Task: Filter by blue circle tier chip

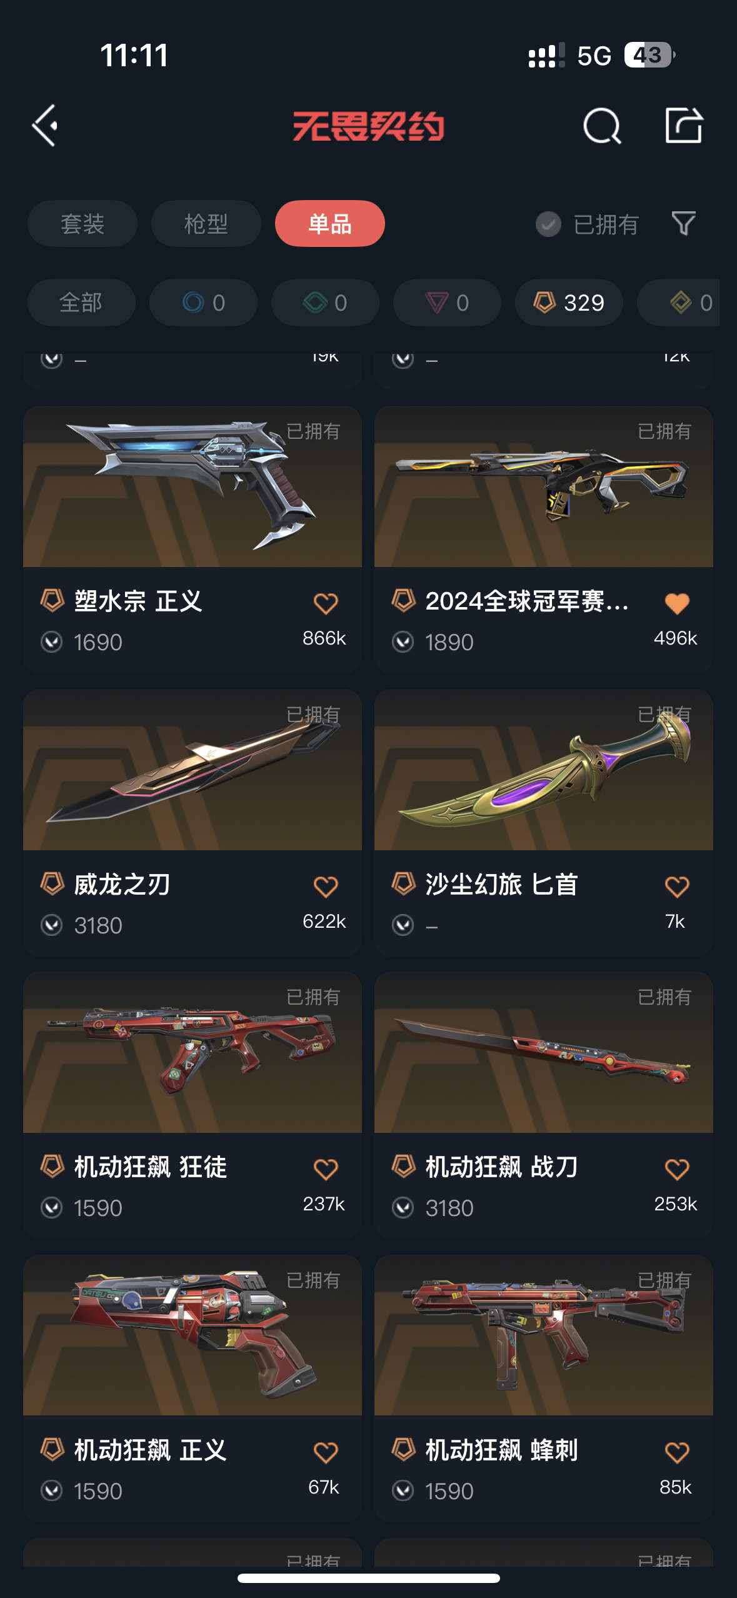Action: pyautogui.click(x=203, y=303)
